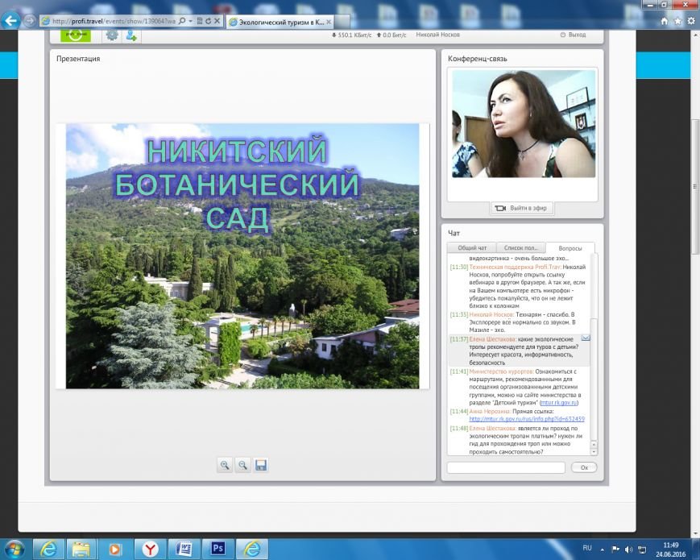The width and height of the screenshot is (700, 560).
Task: Open the address bar autocomplete dropdown arrow
Action: pos(191,21)
